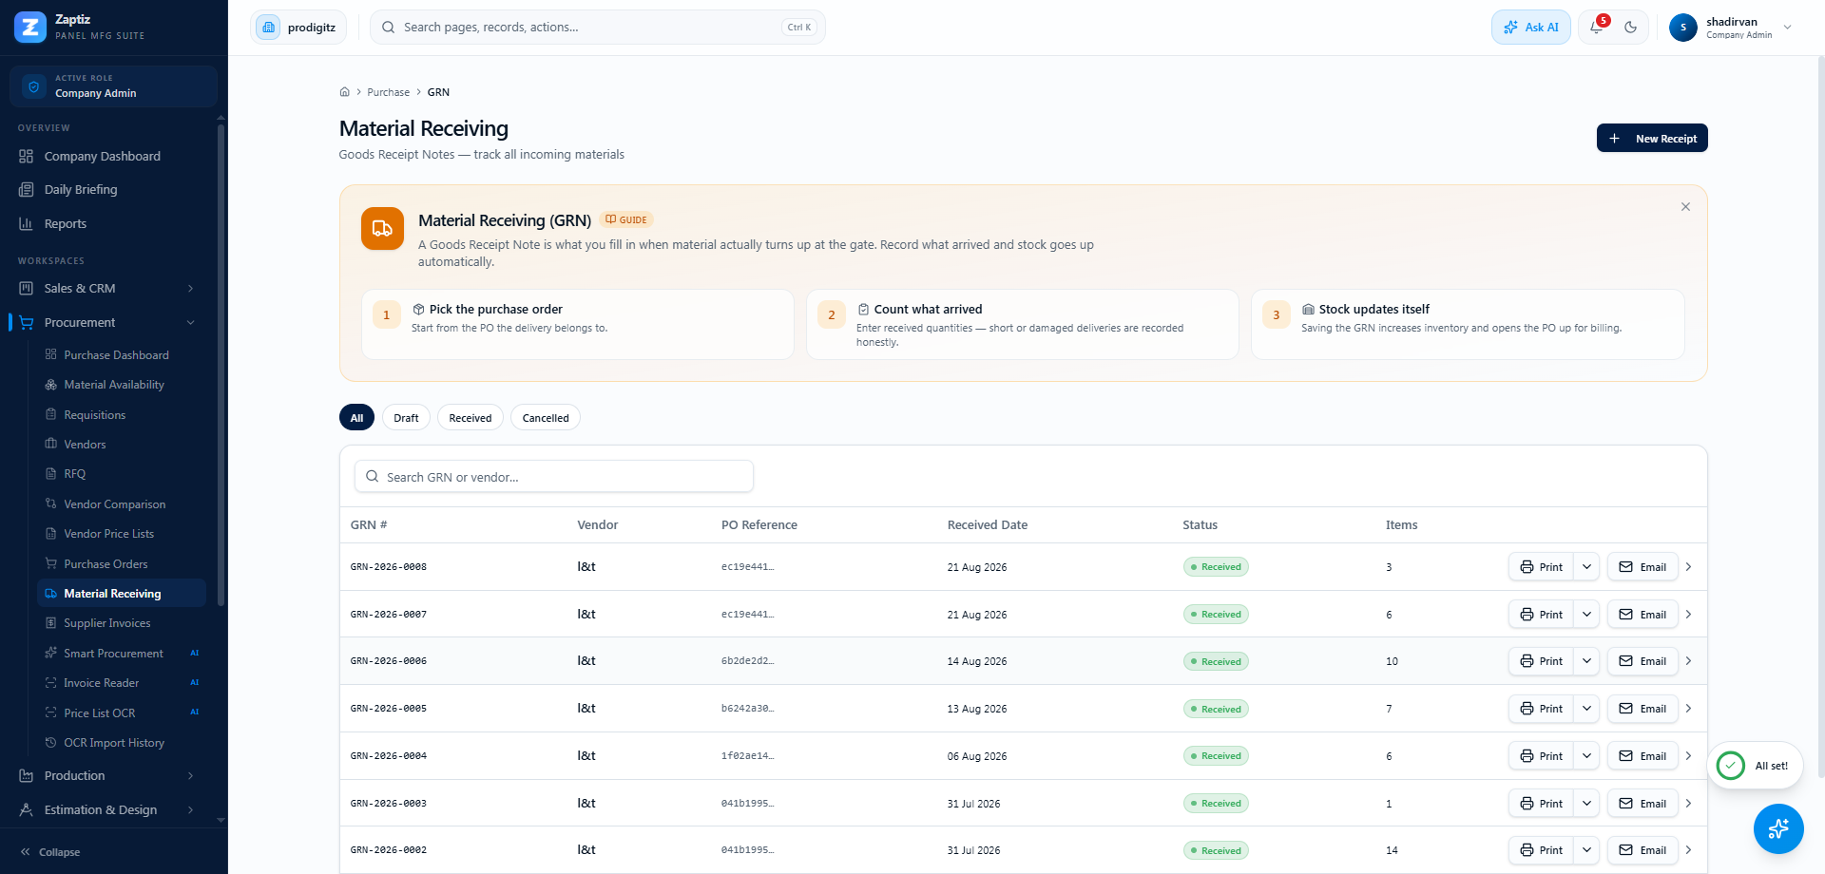This screenshot has height=874, width=1825.
Task: Email GRN-2026-0004 receipt
Action: (x=1642, y=756)
